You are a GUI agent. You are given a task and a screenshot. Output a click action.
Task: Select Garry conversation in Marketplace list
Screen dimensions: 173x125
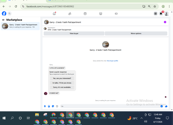tap(20, 26)
